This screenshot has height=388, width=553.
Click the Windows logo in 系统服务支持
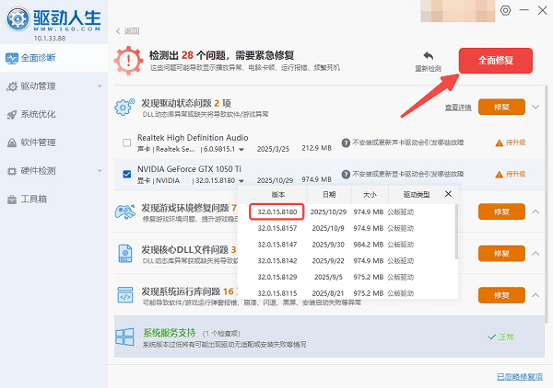(x=125, y=337)
